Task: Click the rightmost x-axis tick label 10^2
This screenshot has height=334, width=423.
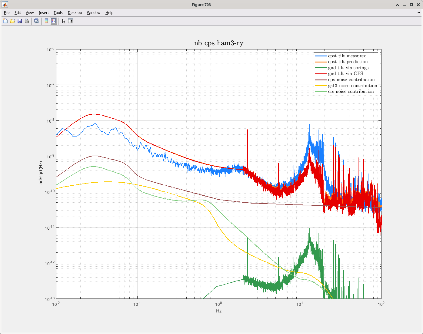Action: pyautogui.click(x=381, y=304)
